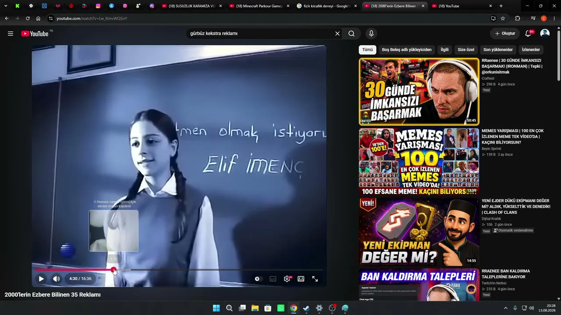561x315 pixels.
Task: Select the Son yüklenenler filter chip
Action: [498, 50]
